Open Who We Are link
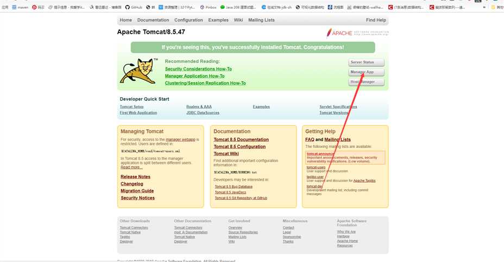This screenshot has height=262, width=504. point(346,232)
